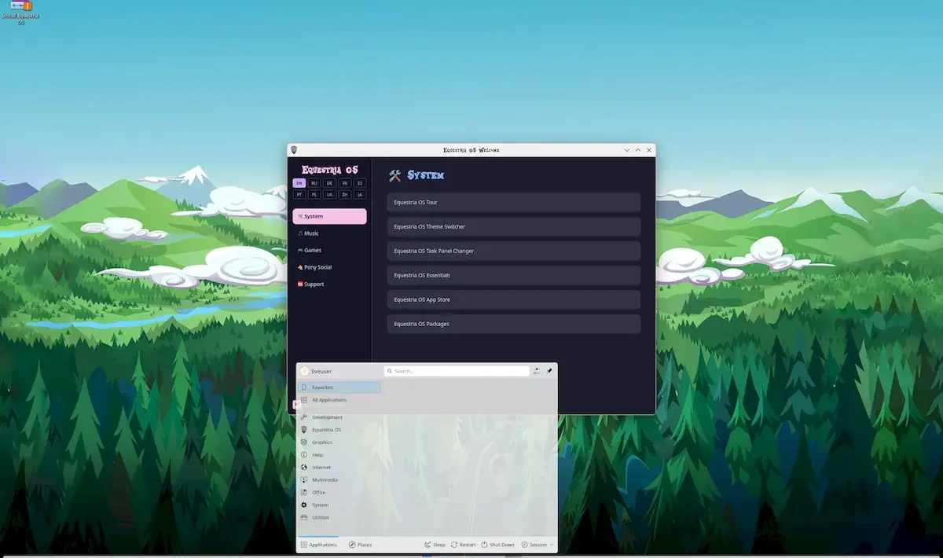Launch Equestria OS Tour
943x558 pixels.
point(514,203)
